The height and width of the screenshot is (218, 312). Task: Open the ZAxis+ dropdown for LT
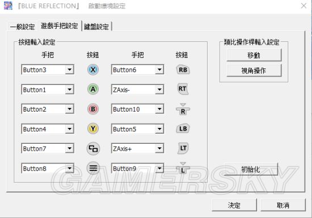[x=159, y=148]
